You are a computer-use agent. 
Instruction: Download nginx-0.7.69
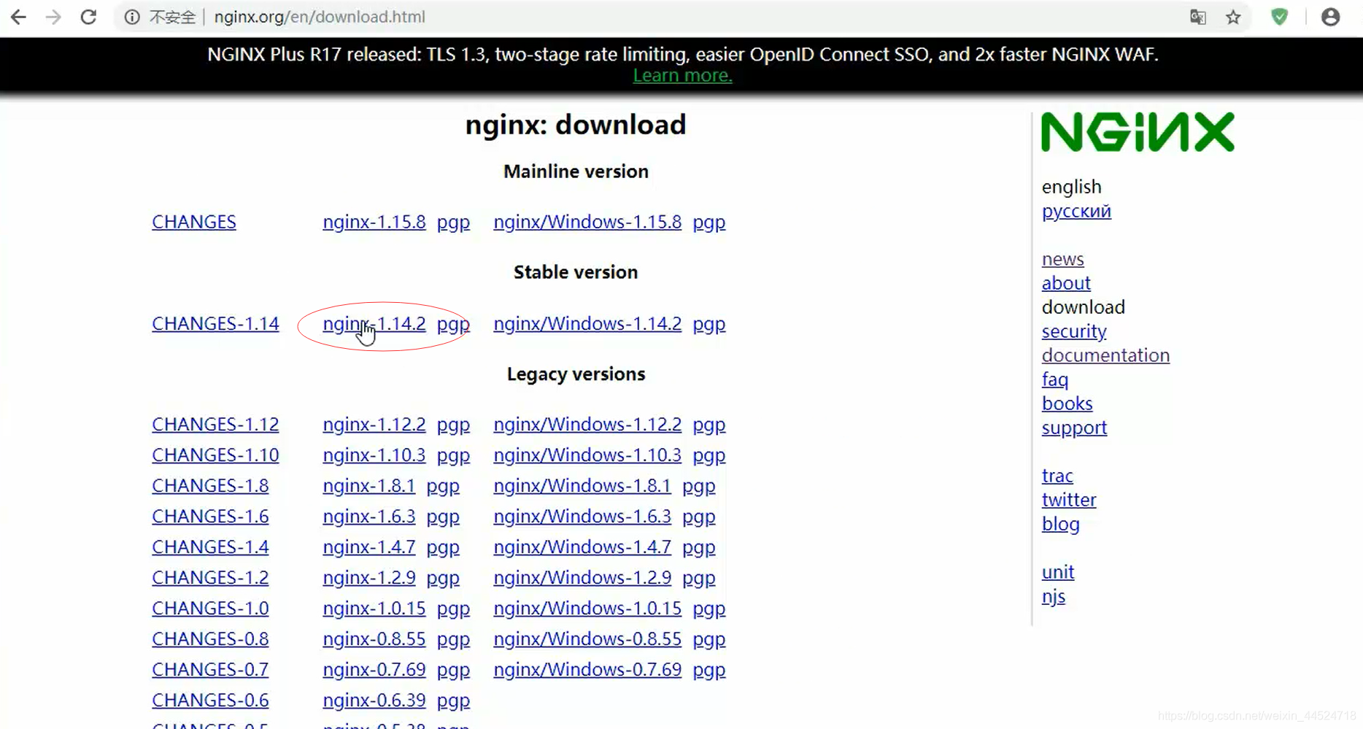pos(374,669)
